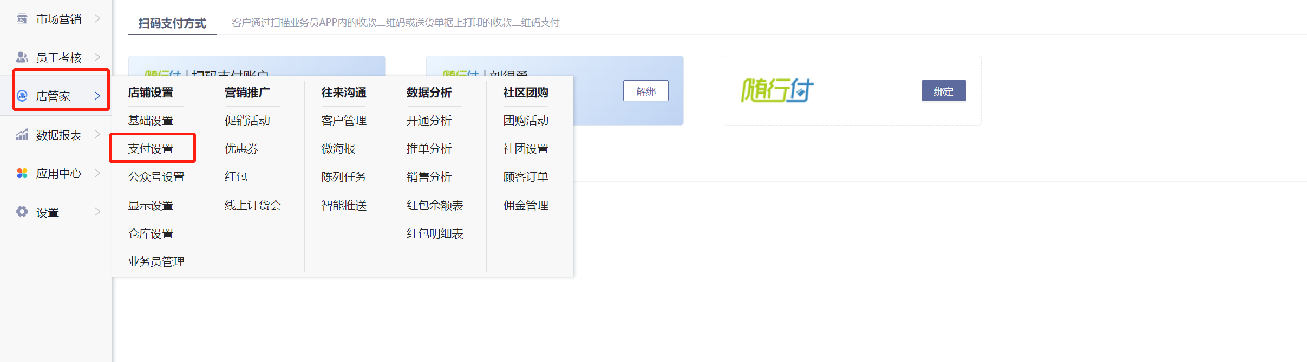Image resolution: width=1307 pixels, height=362 pixels.
Task: Select 佣金管理 under 社区团购
Action: coord(525,206)
